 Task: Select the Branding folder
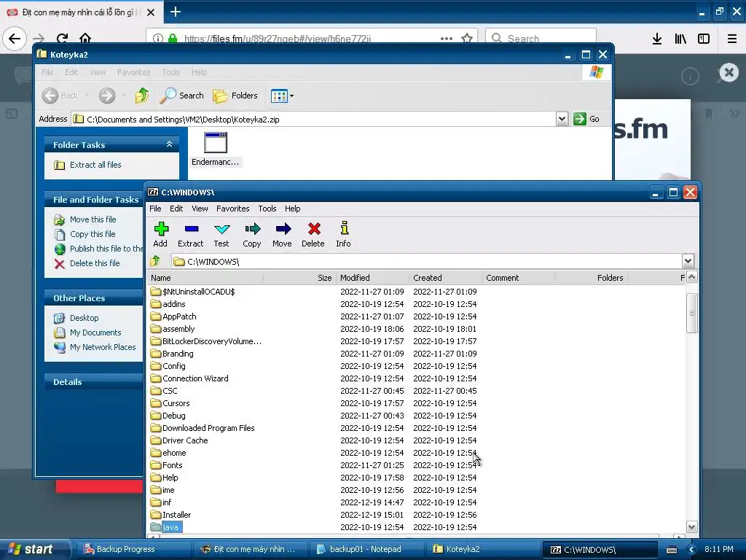pos(172,354)
